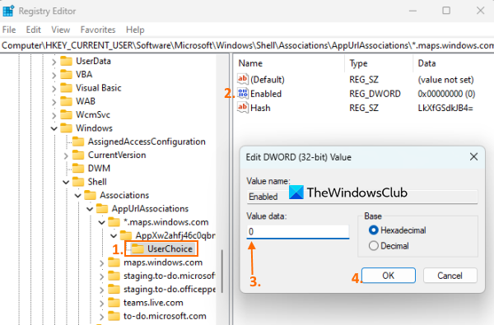Click the (Default) string value icon
Image resolution: width=494 pixels, height=325 pixels.
click(x=243, y=79)
